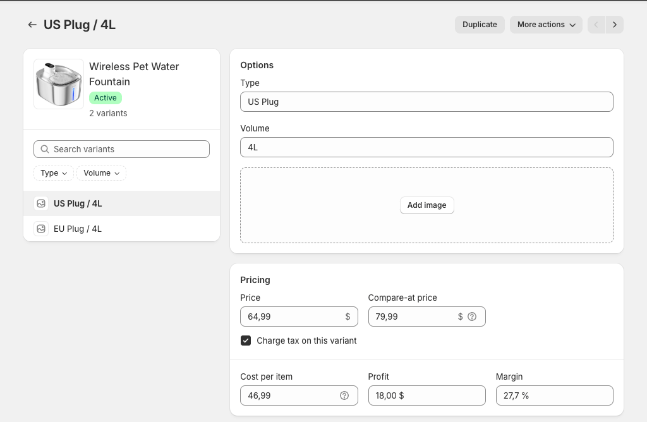Open the More actions dropdown

[x=546, y=25]
